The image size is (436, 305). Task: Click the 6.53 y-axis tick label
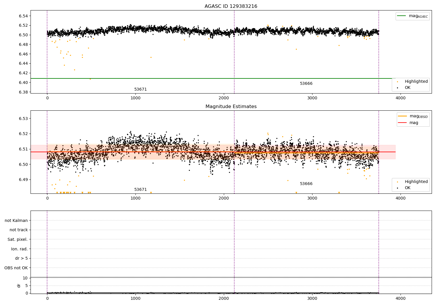23,119
